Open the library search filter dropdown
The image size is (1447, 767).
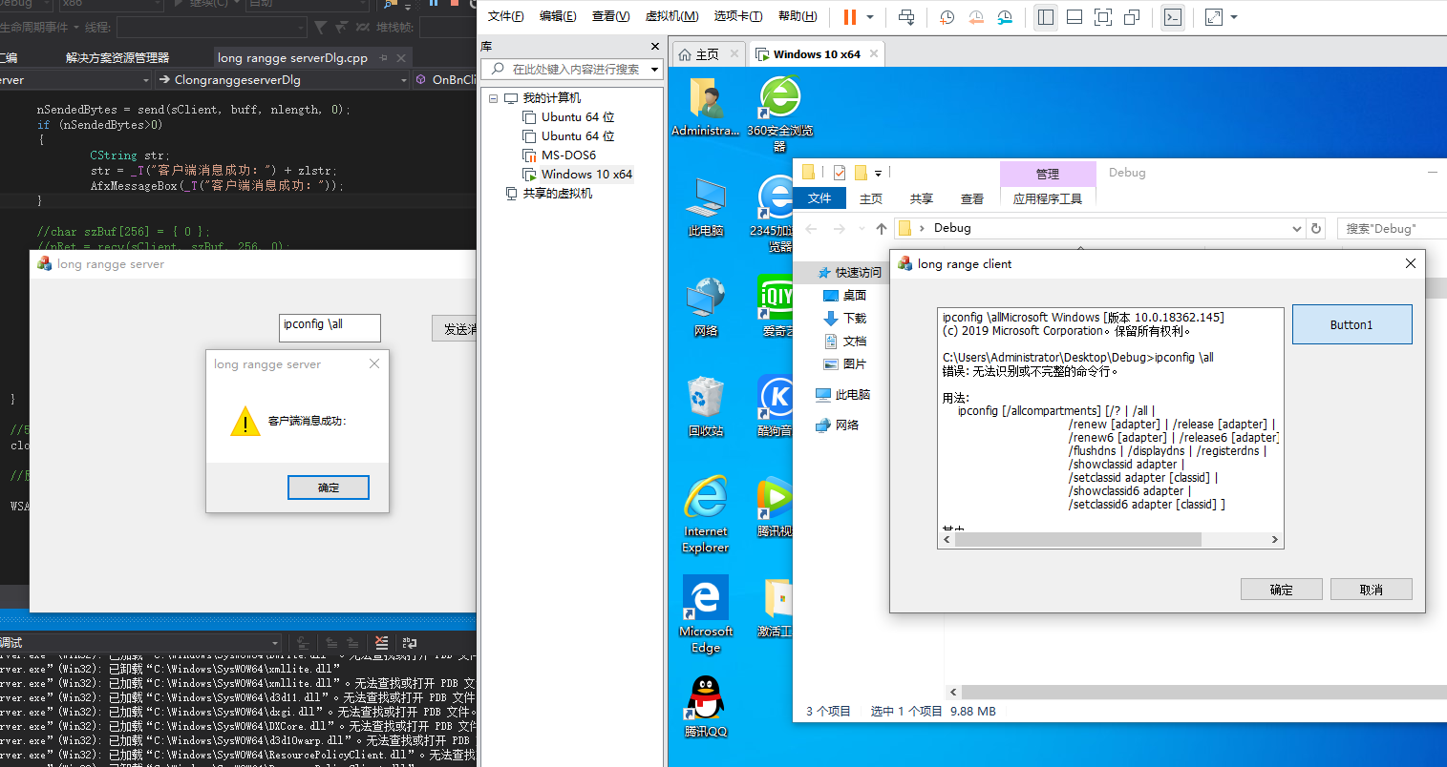point(654,70)
